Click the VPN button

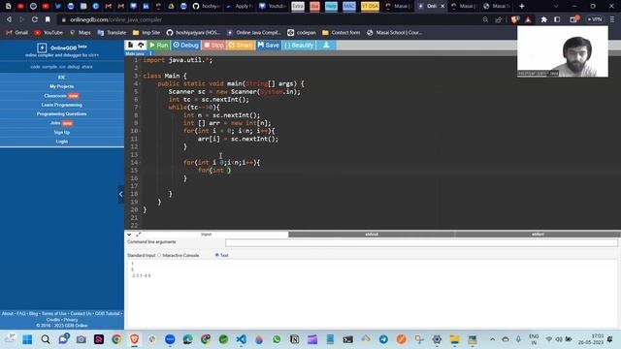point(595,19)
